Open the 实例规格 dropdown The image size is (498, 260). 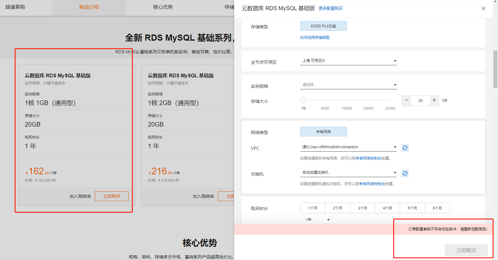point(348,85)
